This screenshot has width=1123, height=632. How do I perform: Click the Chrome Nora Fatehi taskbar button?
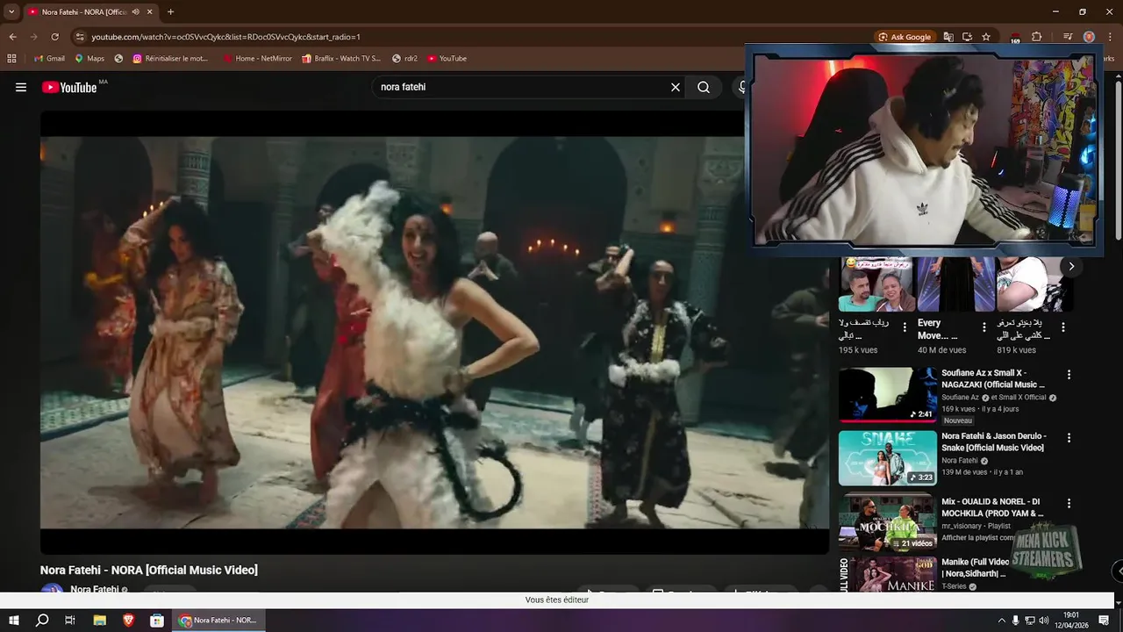(x=218, y=621)
